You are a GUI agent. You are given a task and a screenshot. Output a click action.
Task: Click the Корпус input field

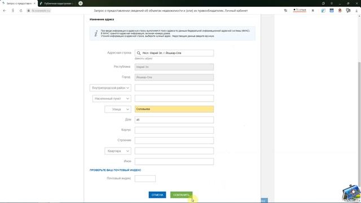pos(174,130)
